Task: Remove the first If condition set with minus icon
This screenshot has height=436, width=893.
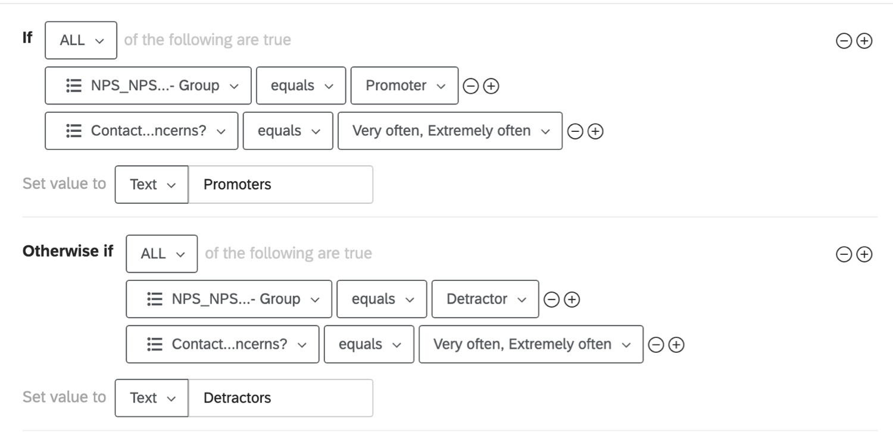Action: pos(844,41)
